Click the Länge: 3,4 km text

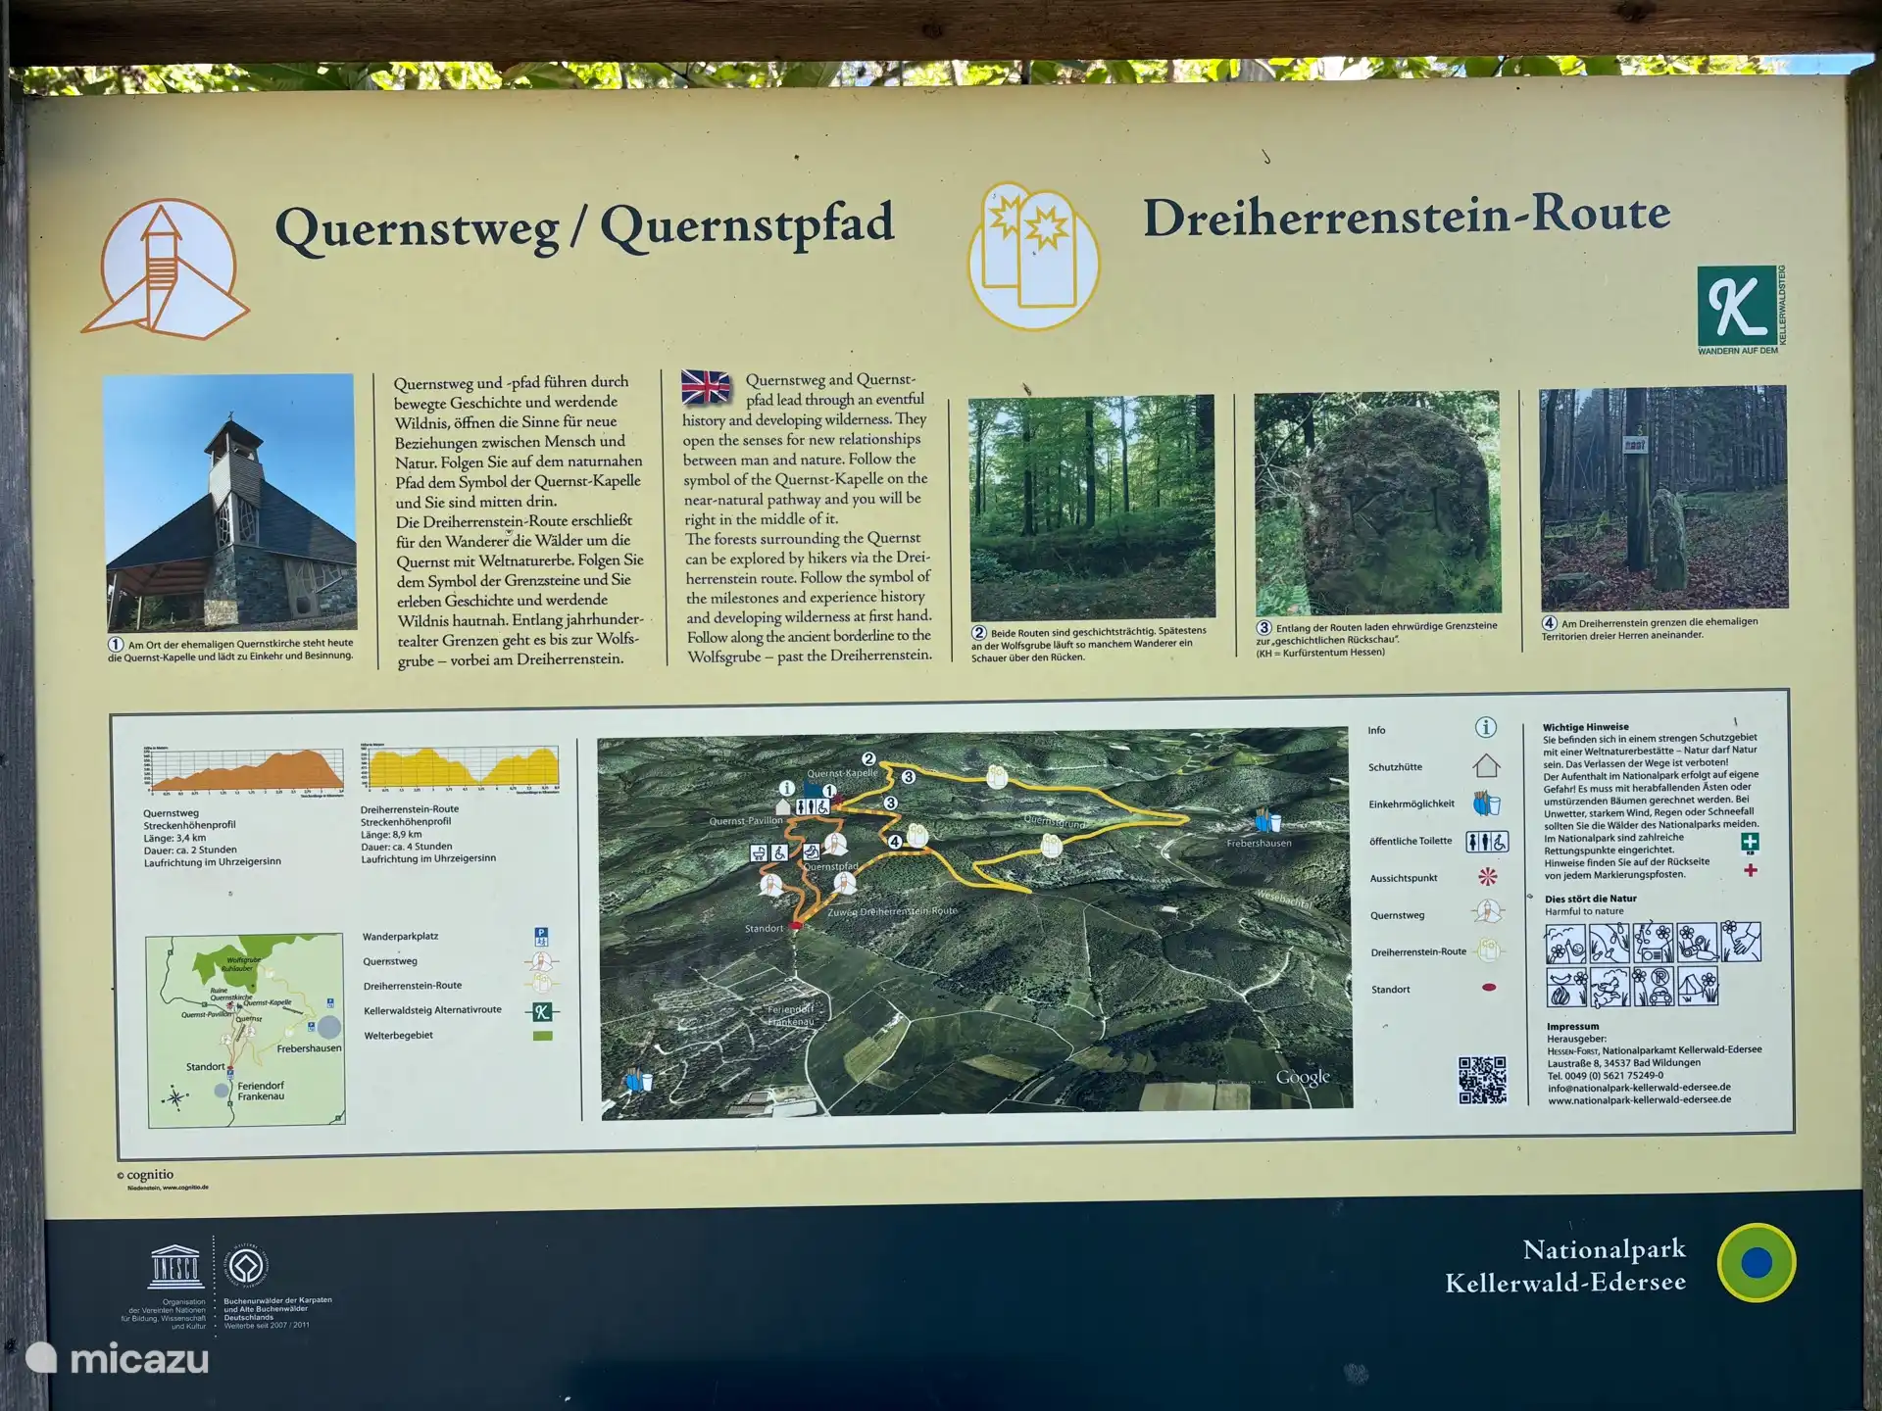point(174,838)
